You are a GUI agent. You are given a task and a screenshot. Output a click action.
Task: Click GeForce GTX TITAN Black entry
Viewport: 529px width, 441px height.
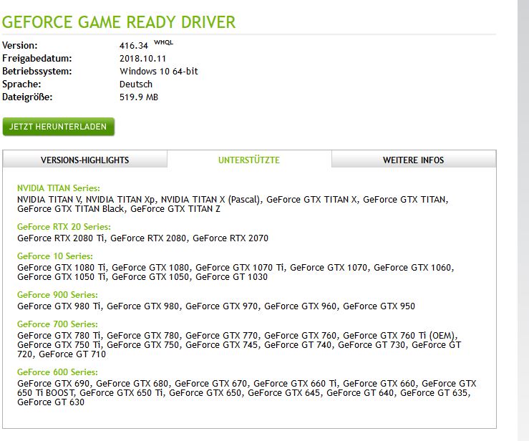[x=71, y=209]
